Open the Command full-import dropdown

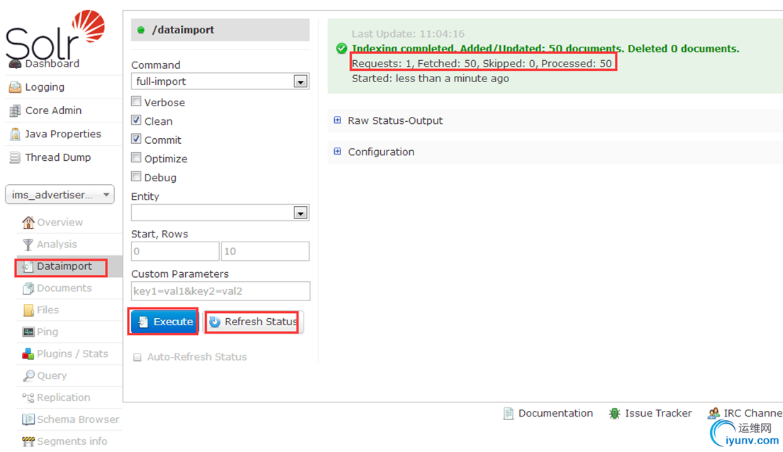tap(220, 81)
